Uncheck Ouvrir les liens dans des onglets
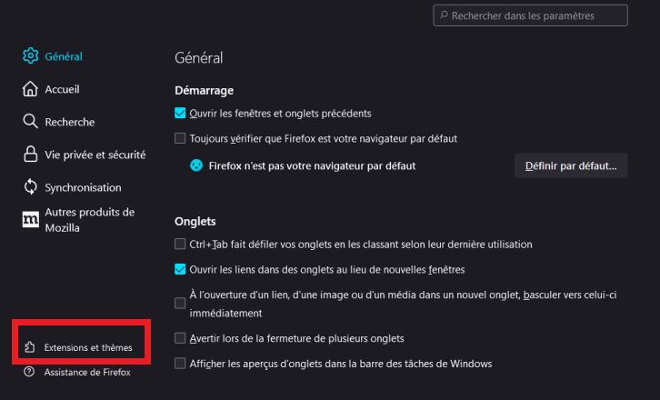 pyautogui.click(x=180, y=269)
